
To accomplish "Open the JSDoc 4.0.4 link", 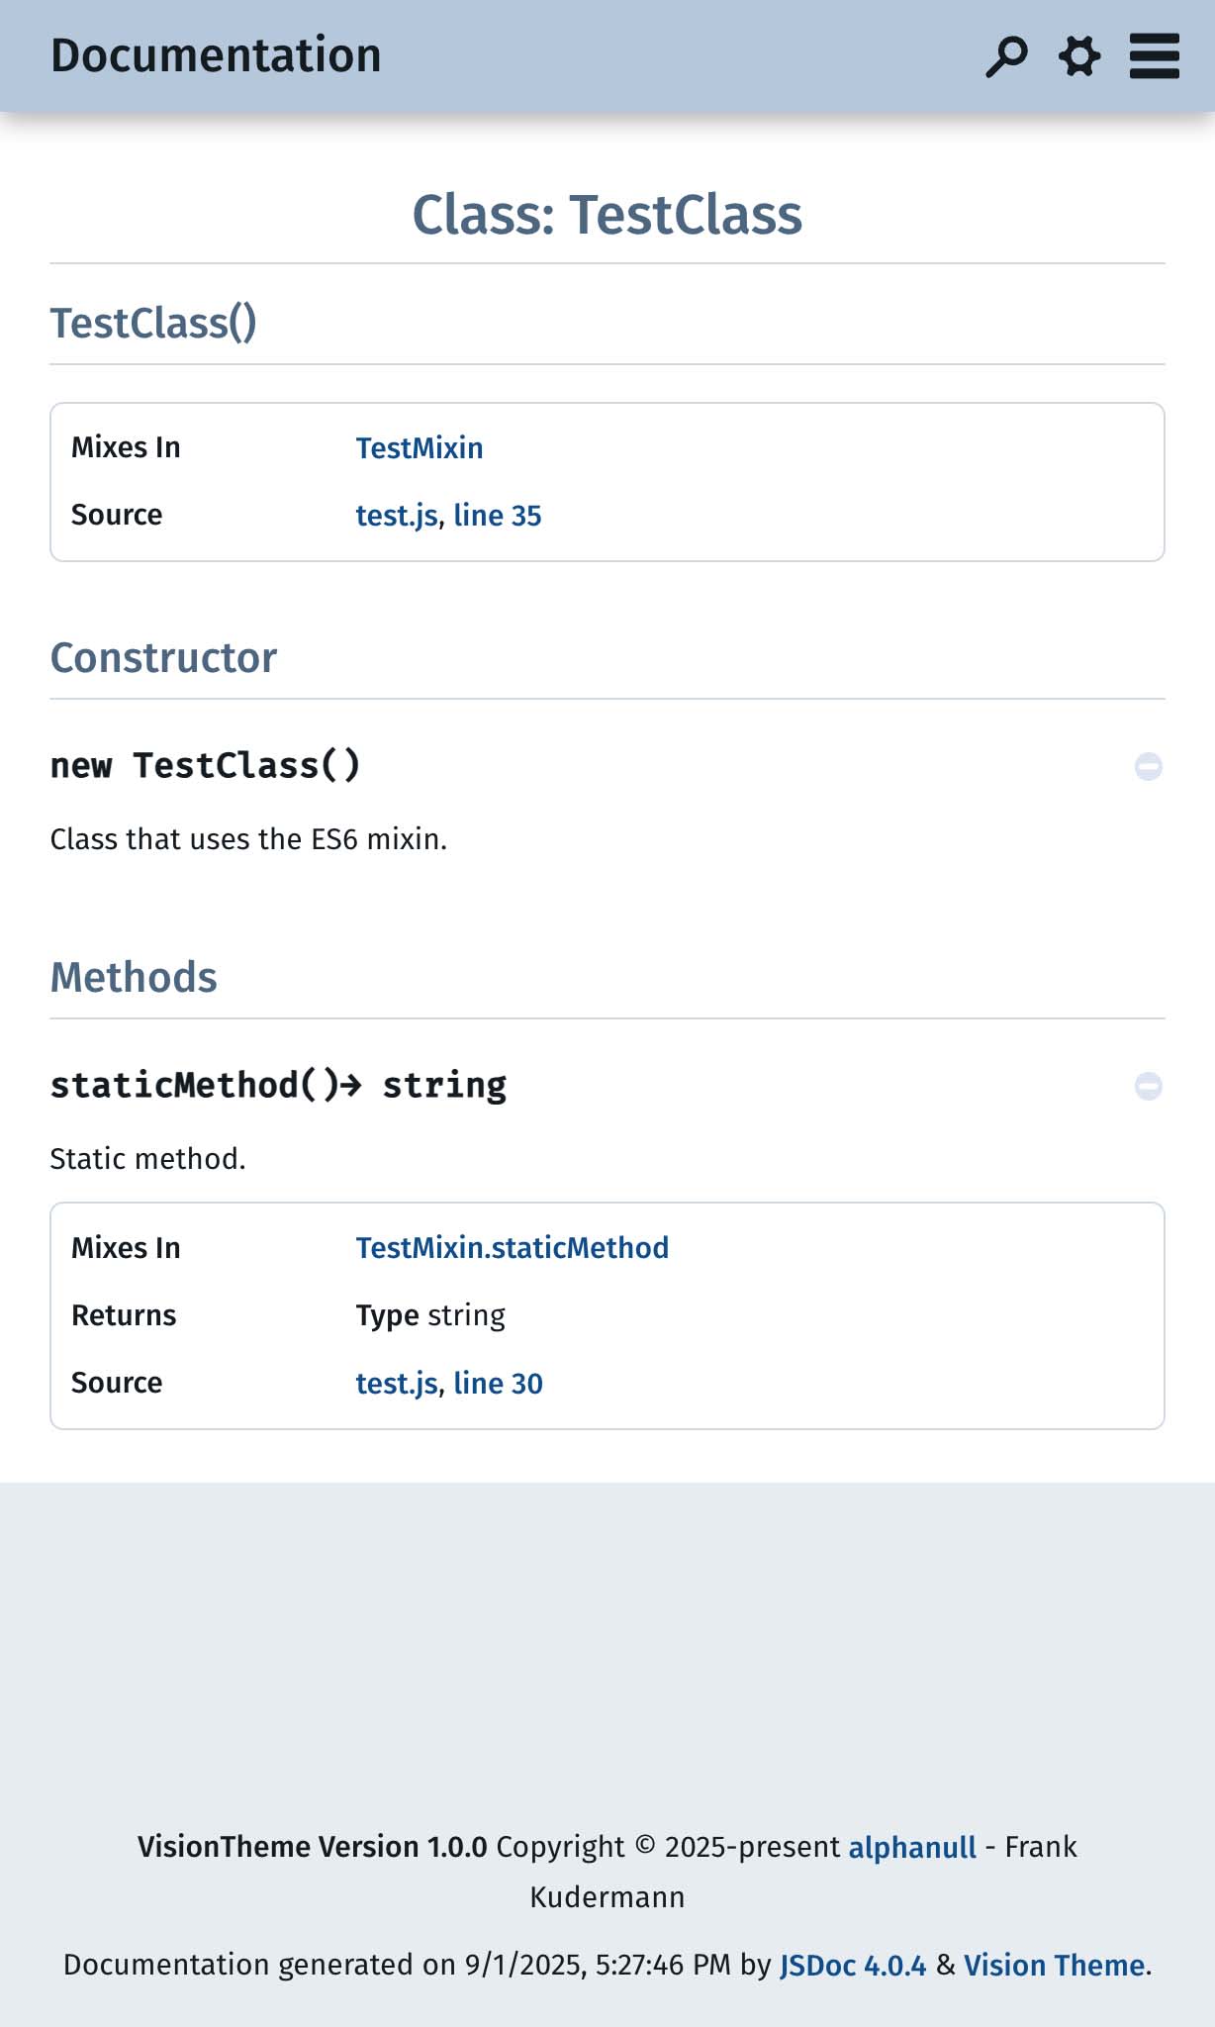I will [853, 1966].
